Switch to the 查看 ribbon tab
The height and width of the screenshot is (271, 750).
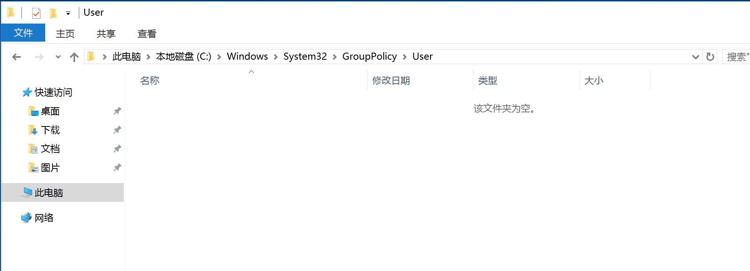click(x=147, y=33)
